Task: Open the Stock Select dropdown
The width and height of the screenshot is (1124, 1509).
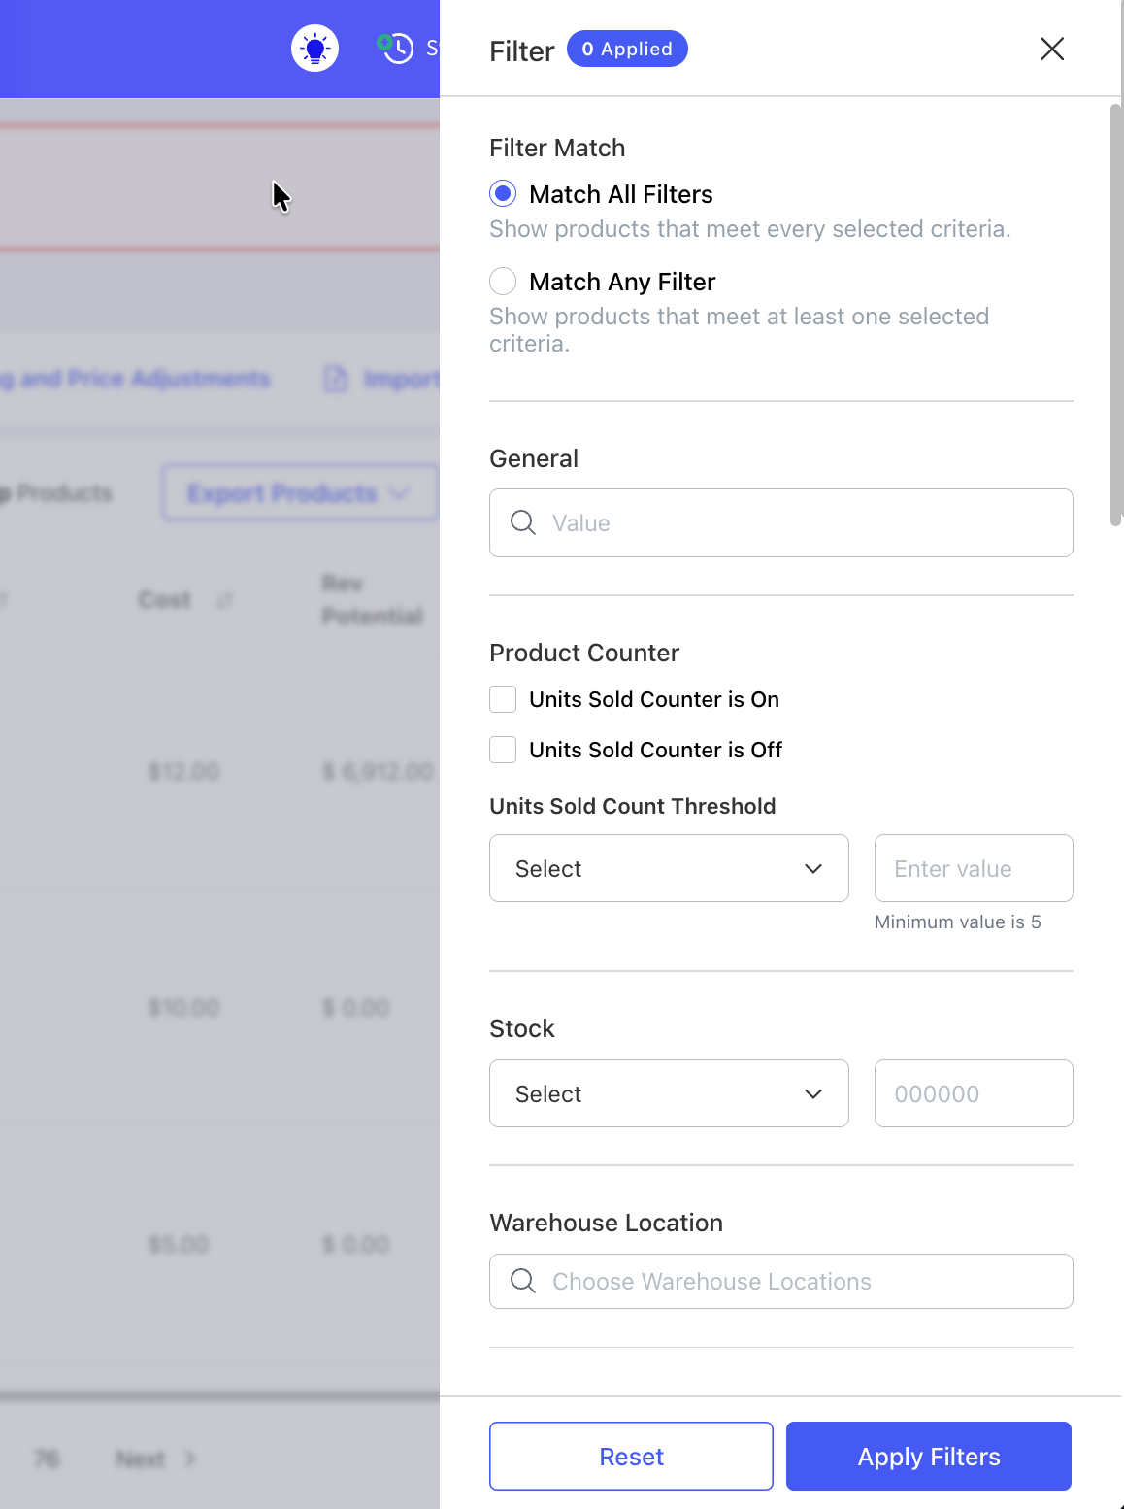Action: 669,1093
